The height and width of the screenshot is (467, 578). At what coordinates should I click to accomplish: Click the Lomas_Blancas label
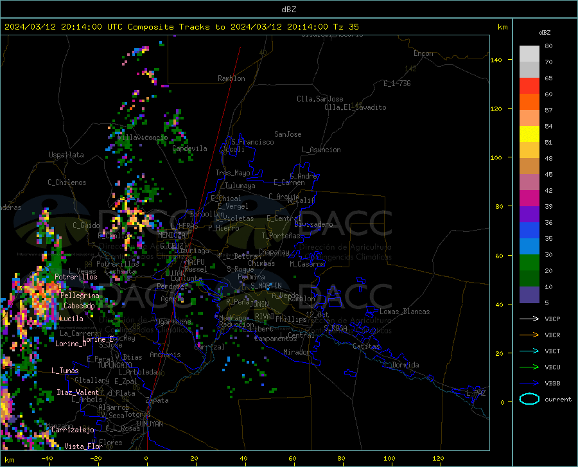tap(405, 312)
